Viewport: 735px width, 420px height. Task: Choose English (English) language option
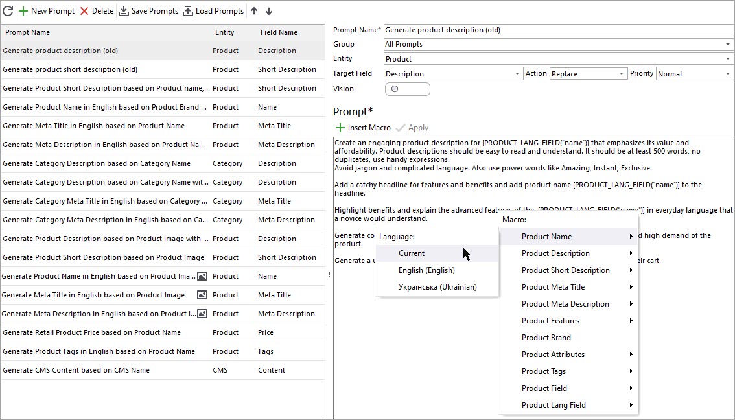[x=437, y=270]
